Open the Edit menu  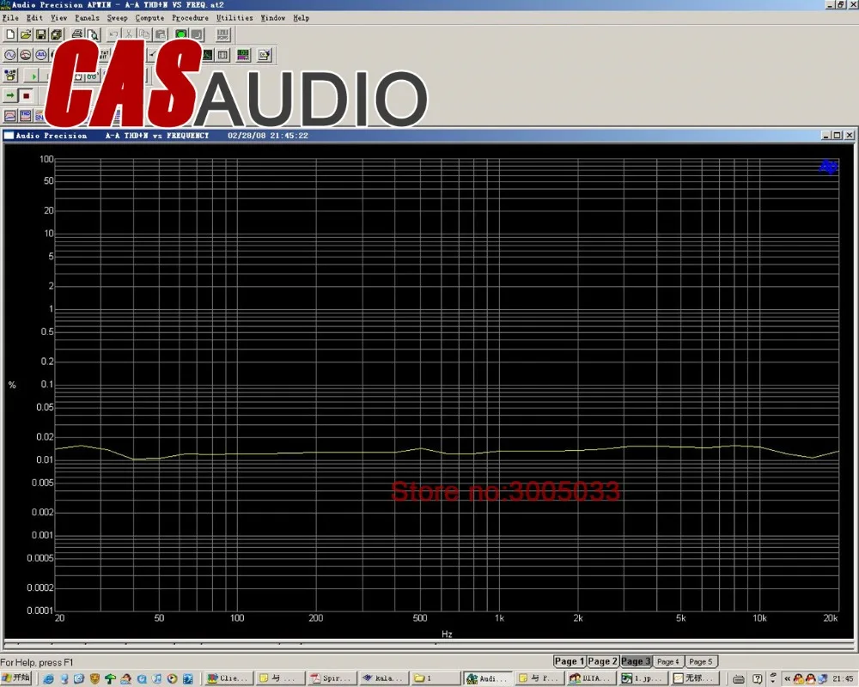(34, 18)
